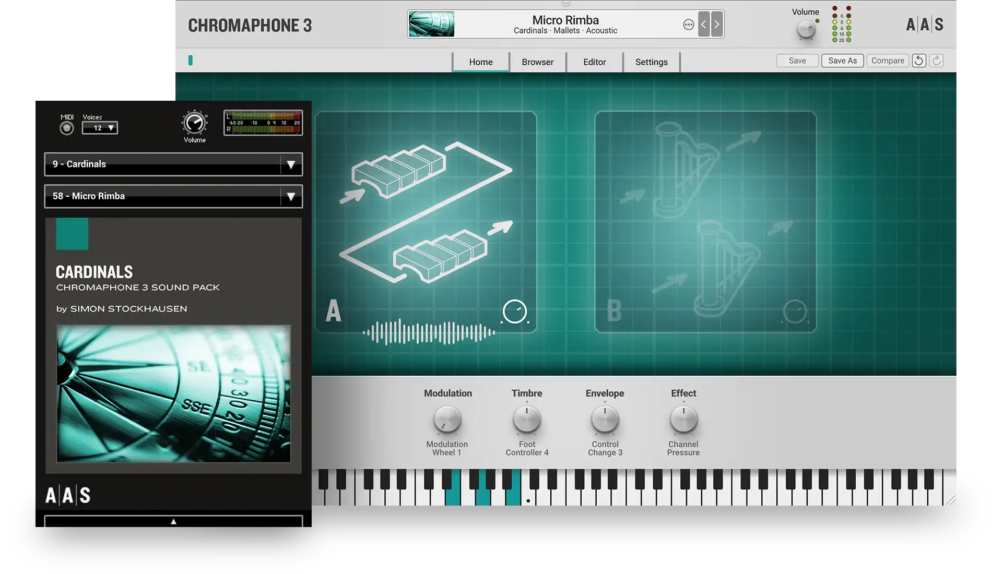Open the preset options ellipsis menu
The width and height of the screenshot is (992, 574).
(688, 25)
